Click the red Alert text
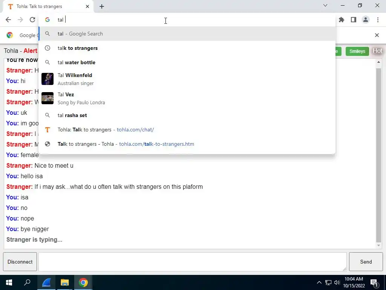Screen dimensions: 386x290 [30, 51]
